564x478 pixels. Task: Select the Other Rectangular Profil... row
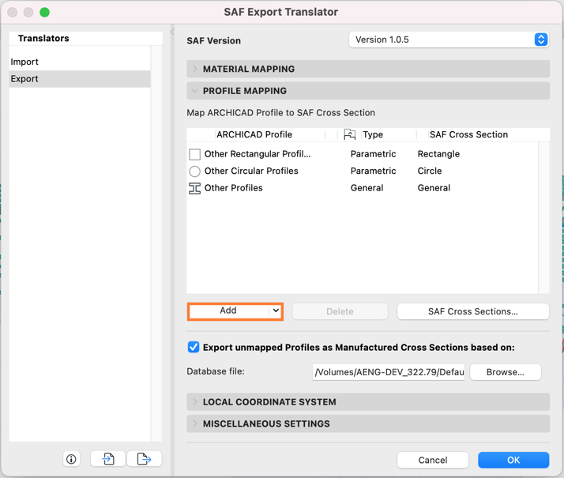pyautogui.click(x=363, y=154)
